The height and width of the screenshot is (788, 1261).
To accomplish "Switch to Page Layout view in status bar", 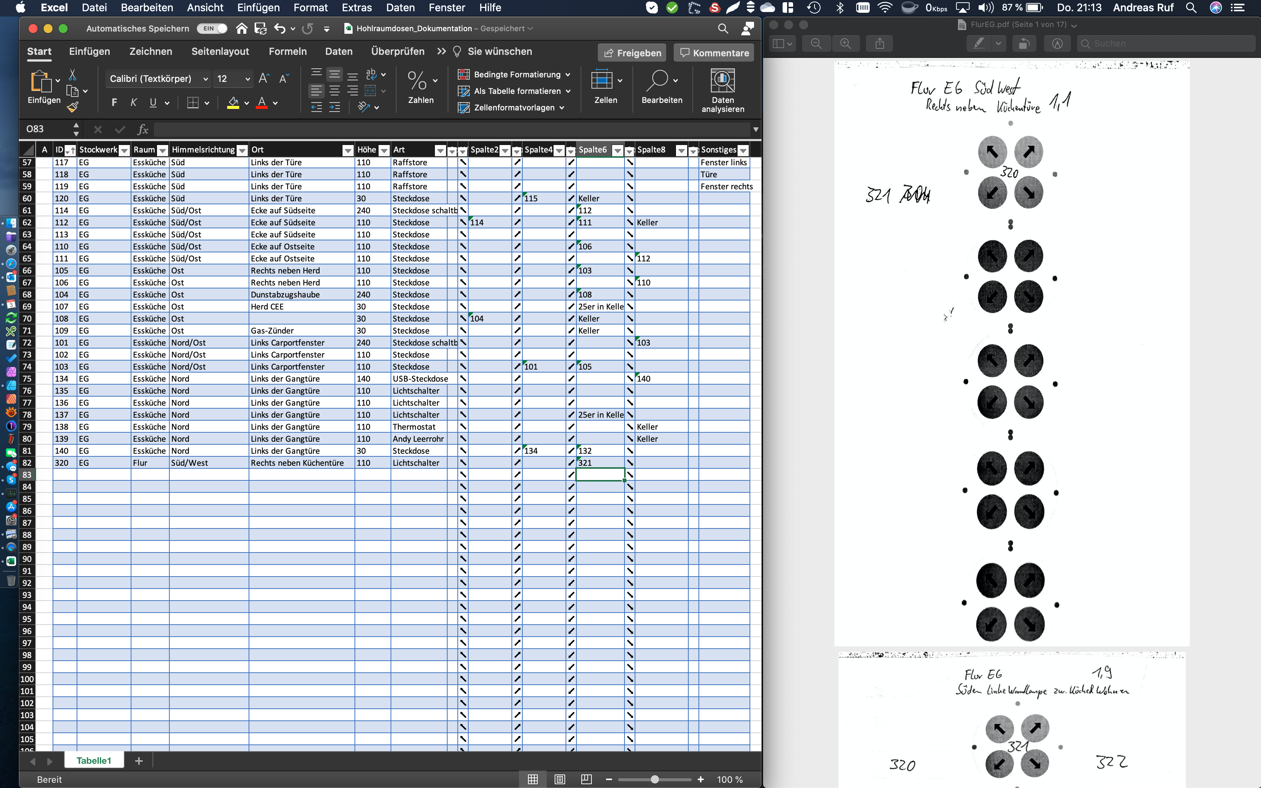I will [560, 779].
